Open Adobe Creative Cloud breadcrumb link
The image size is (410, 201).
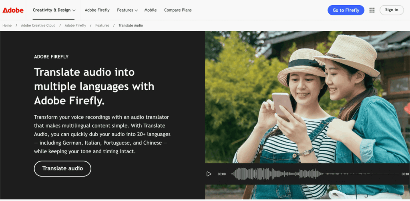(38, 25)
